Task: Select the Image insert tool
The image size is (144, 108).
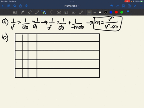Action: coord(66,12)
